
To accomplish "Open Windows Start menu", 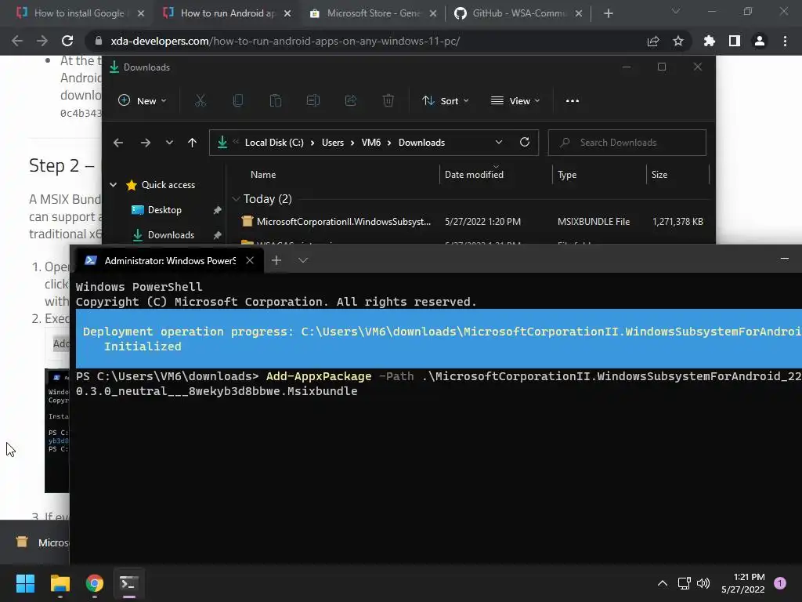I will click(x=25, y=583).
